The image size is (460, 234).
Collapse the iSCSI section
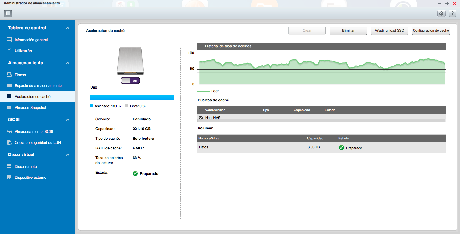pos(68,120)
